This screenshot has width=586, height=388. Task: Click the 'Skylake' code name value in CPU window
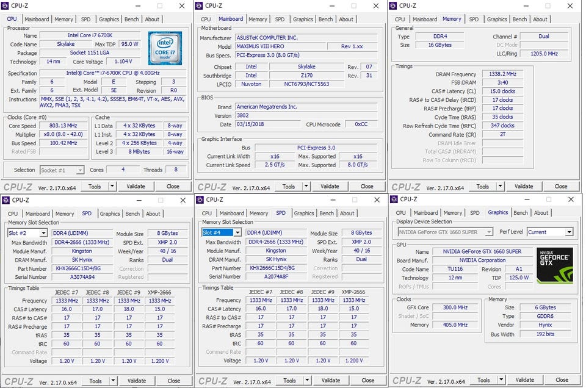click(66, 44)
